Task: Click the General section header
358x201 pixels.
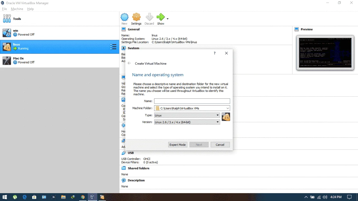Action: coord(134,29)
